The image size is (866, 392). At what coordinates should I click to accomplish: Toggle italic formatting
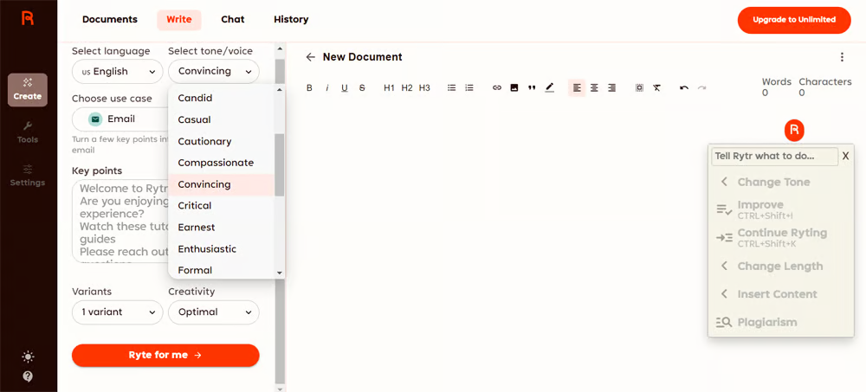[327, 87]
